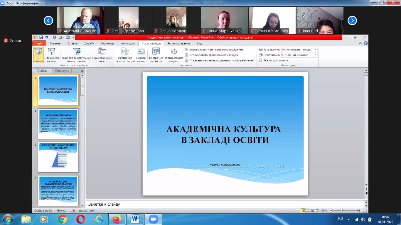
Task: Open 'Широковещательный показ слайдов' icon
Action: point(77,55)
